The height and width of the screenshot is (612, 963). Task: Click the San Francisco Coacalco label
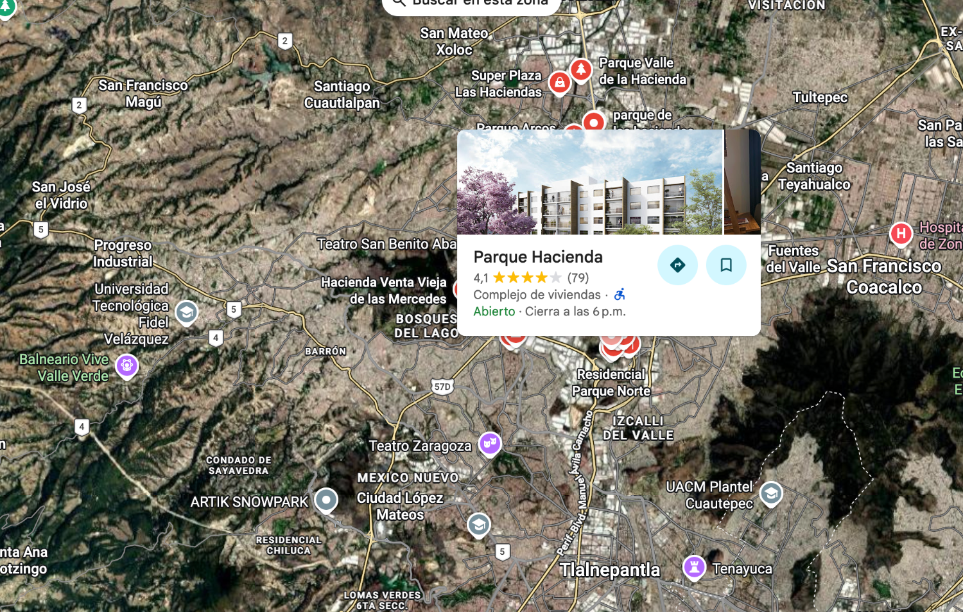pyautogui.click(x=884, y=277)
